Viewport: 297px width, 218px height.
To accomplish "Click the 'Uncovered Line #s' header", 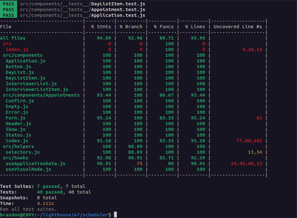I will [238, 27].
